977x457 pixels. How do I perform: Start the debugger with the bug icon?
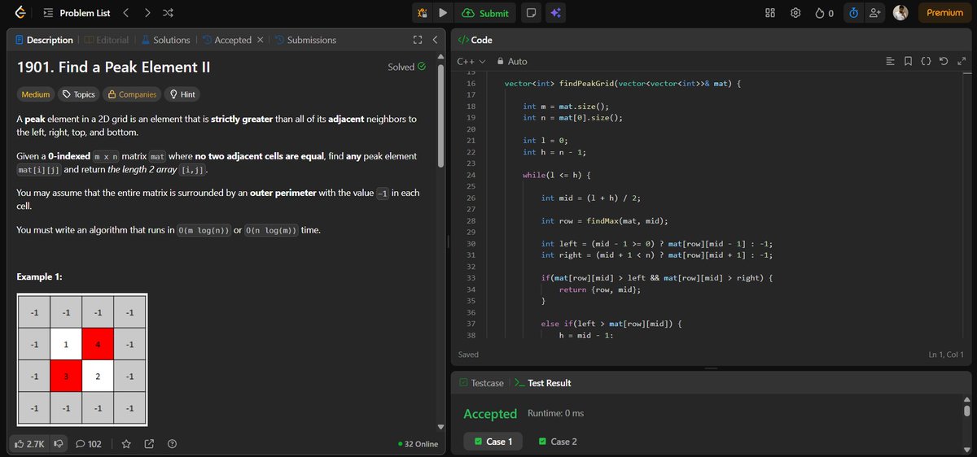(423, 13)
